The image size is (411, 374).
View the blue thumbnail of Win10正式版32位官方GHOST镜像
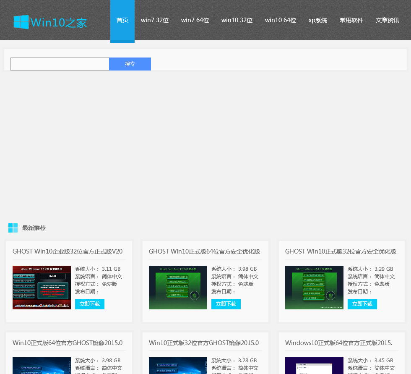coord(178,366)
